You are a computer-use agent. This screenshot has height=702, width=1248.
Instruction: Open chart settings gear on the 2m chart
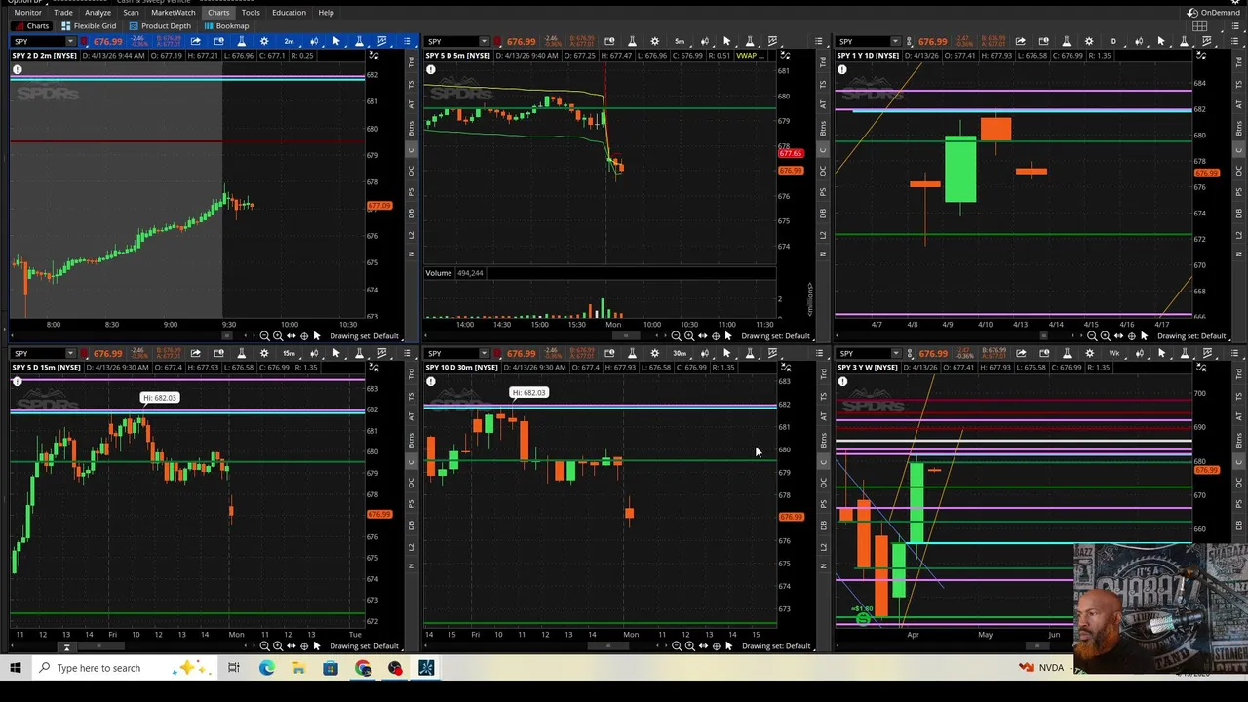264,41
